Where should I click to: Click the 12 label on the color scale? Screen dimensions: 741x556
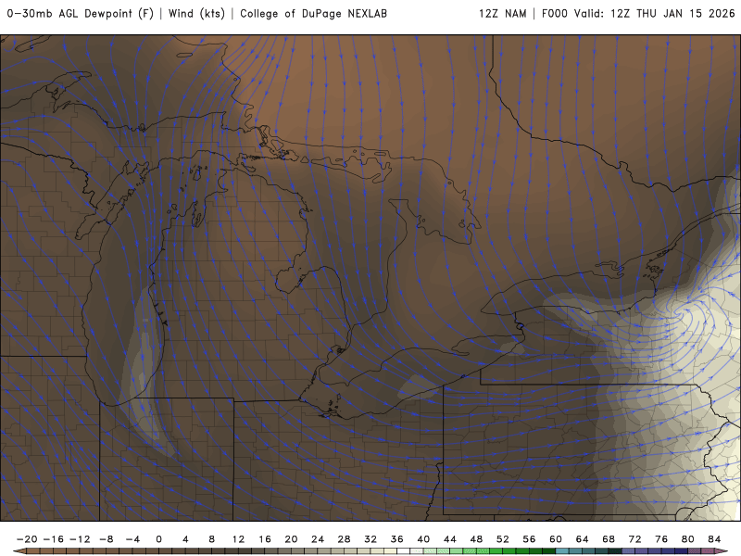pos(238,539)
